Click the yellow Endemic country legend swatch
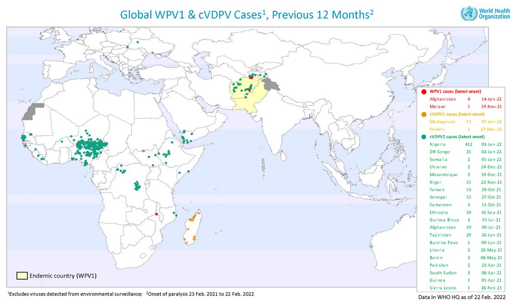 pos(22,276)
